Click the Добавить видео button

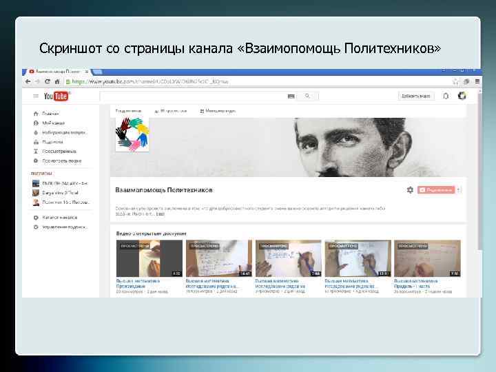[415, 96]
